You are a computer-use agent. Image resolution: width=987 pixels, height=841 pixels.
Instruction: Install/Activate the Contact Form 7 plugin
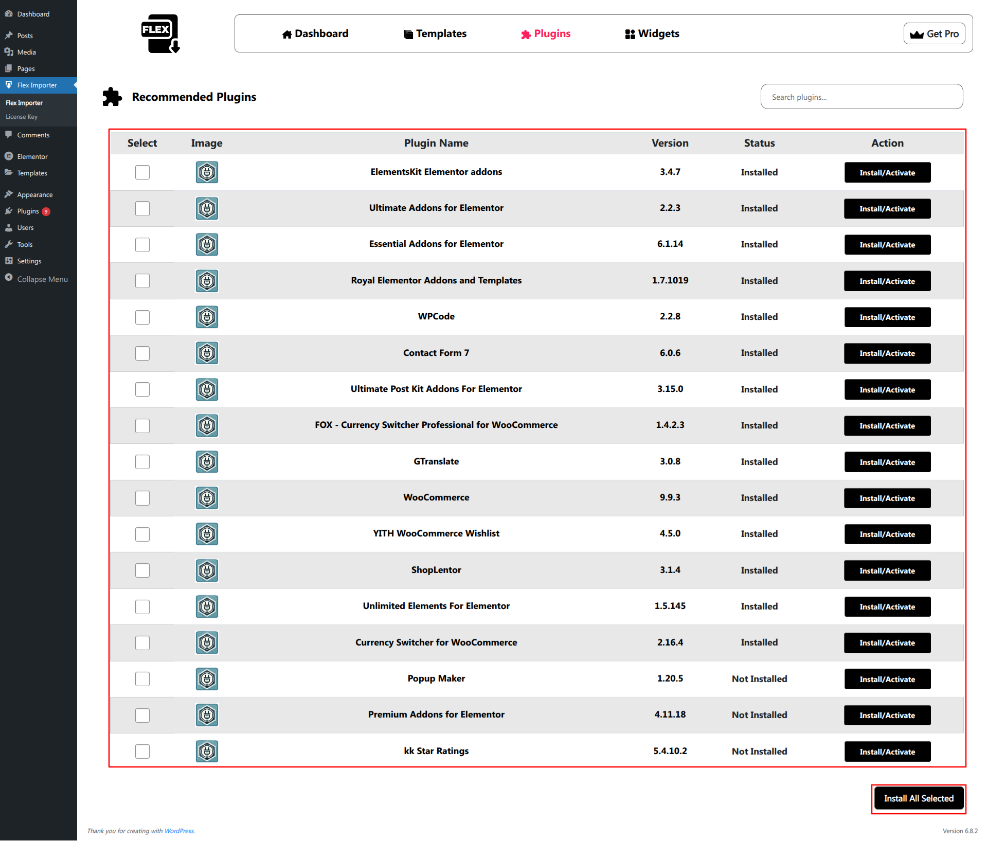click(887, 353)
